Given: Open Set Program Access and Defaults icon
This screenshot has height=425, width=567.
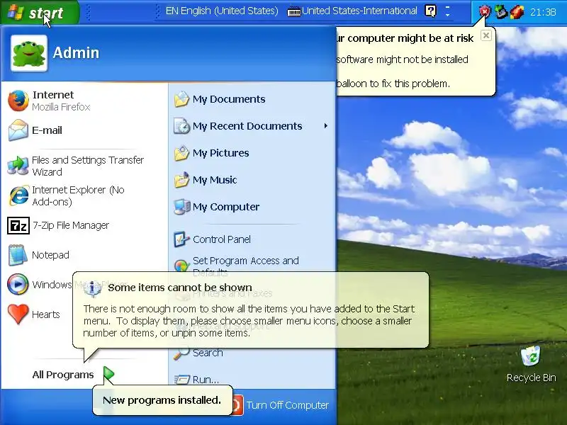Looking at the screenshot, I should (x=181, y=265).
